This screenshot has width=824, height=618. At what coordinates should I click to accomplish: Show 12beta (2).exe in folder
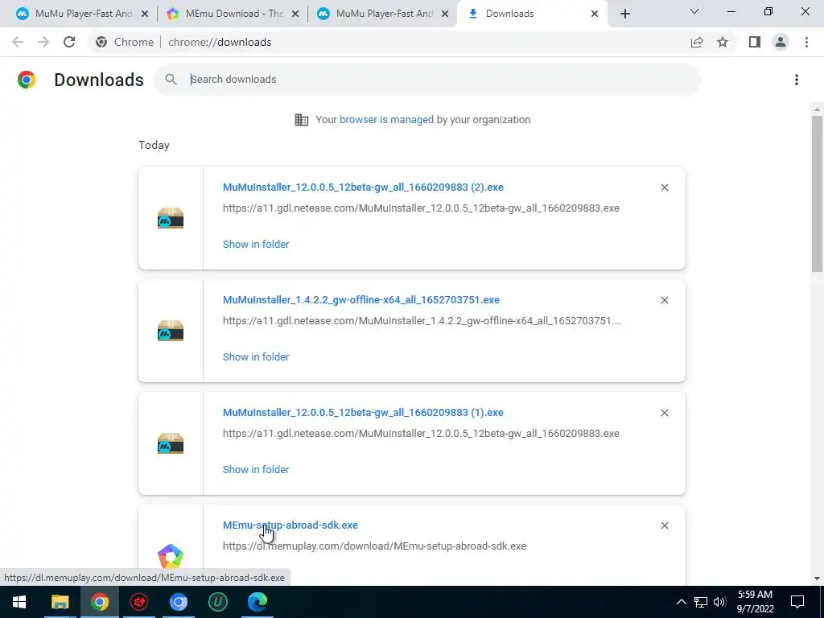tap(256, 245)
